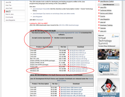Open the Java Developer Day hands-on workshops link

[x=53, y=13]
